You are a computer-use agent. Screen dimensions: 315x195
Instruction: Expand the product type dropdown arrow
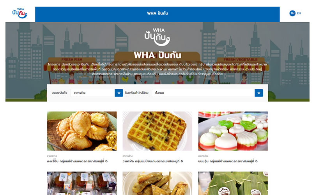pyautogui.click(x=119, y=93)
